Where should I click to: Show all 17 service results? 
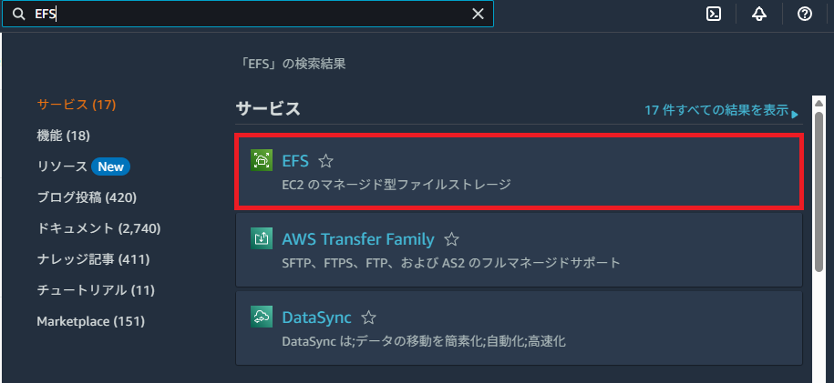click(x=721, y=110)
